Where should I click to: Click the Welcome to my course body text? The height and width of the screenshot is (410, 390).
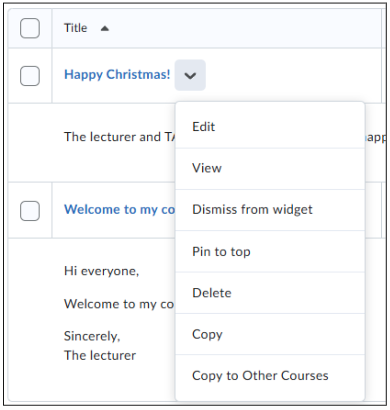click(119, 304)
